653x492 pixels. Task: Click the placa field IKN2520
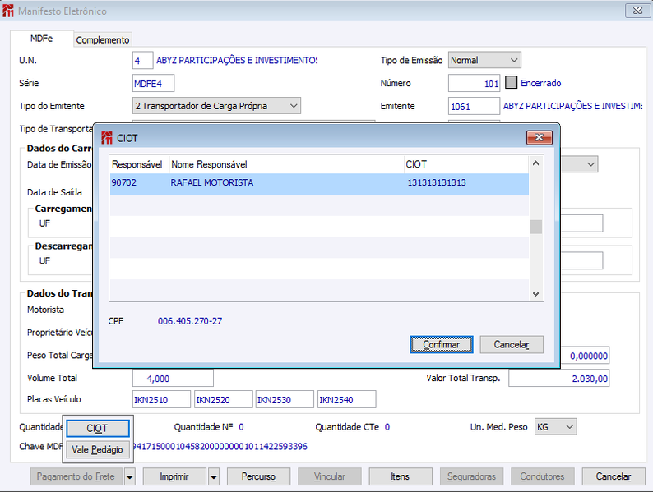[x=223, y=399]
